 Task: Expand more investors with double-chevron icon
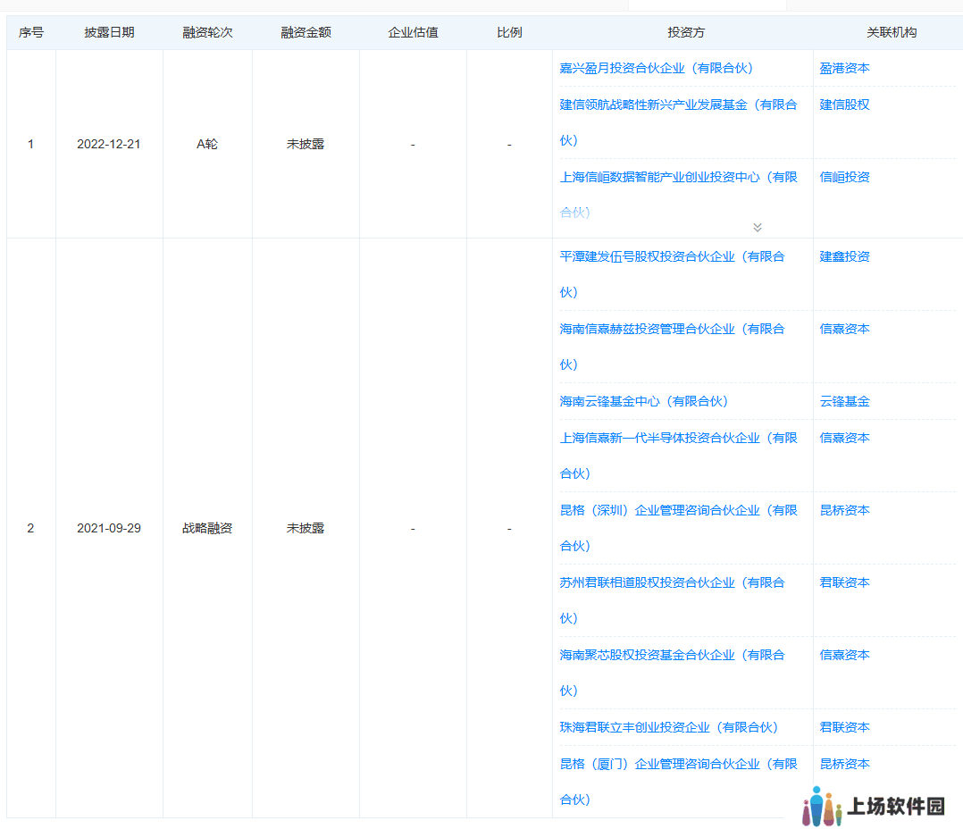click(758, 227)
